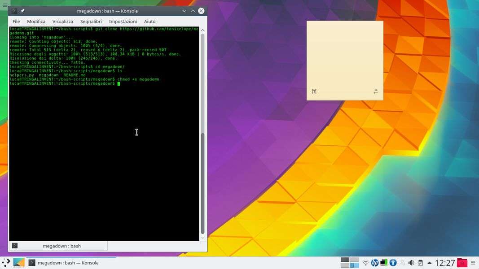The height and width of the screenshot is (269, 479).
Task: Open the Konsole window menu icon
Action: (x=14, y=11)
